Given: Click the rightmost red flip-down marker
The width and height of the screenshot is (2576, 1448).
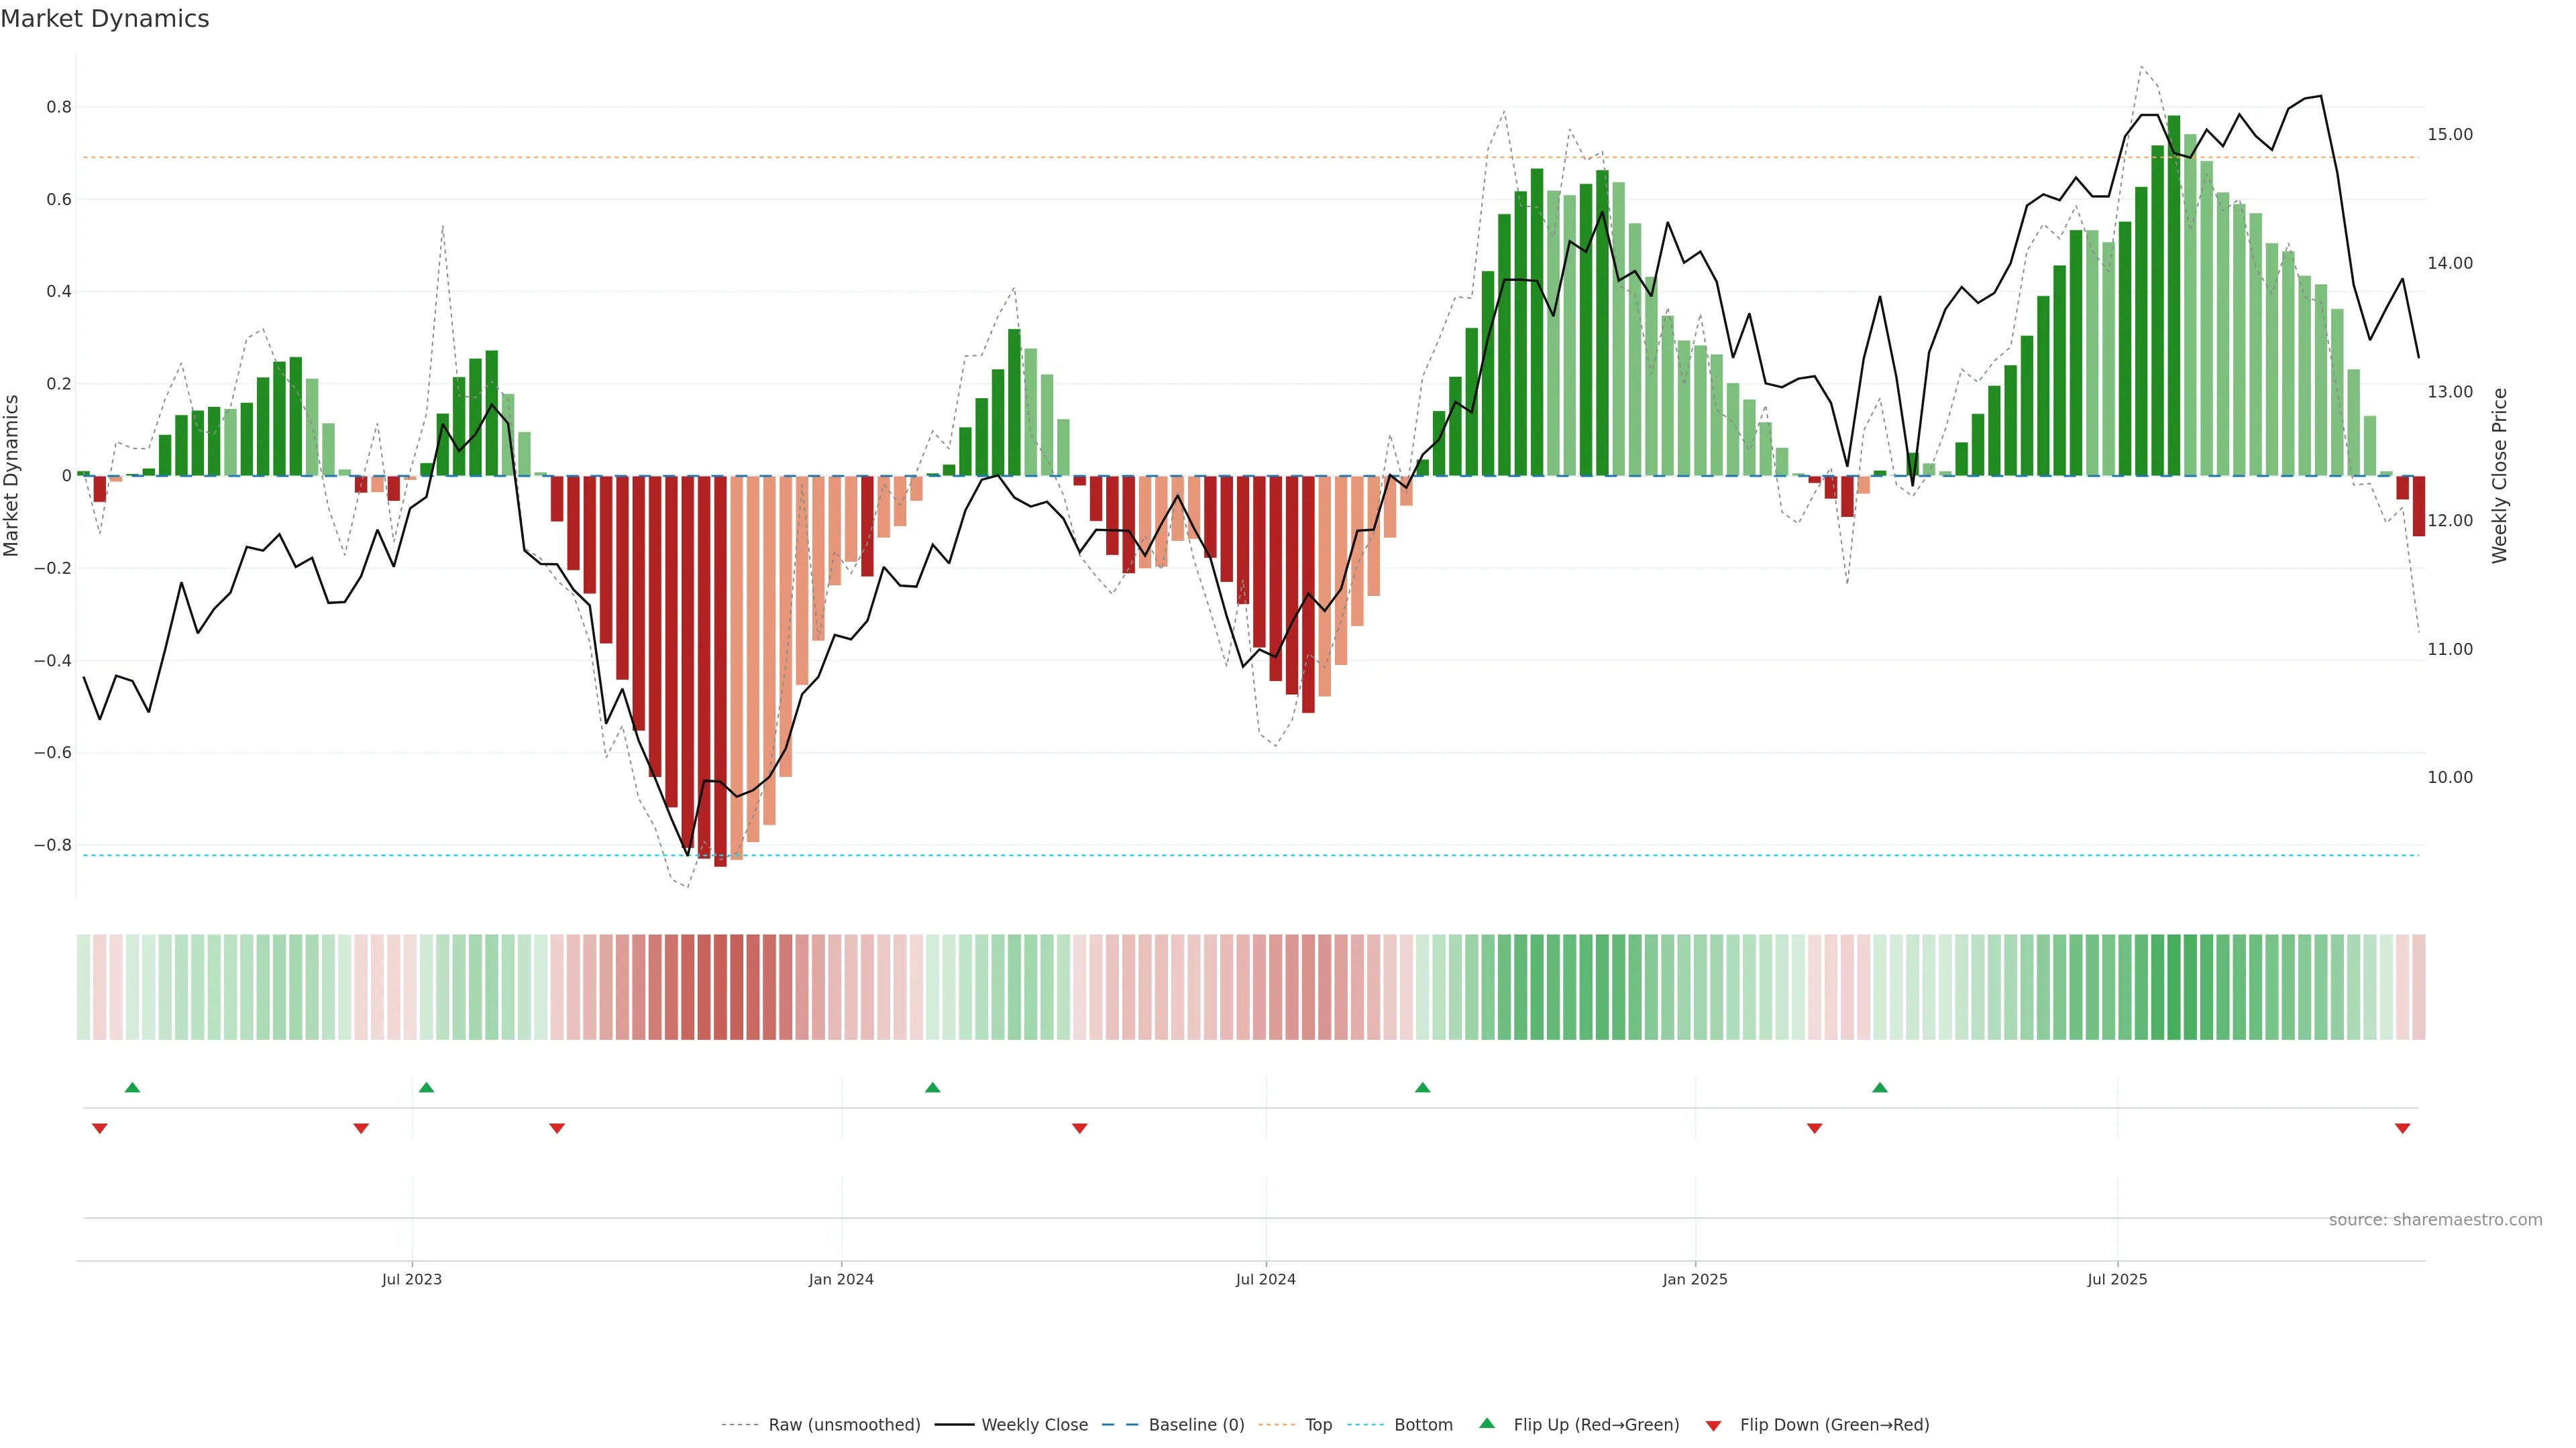Looking at the screenshot, I should pos(2402,1128).
